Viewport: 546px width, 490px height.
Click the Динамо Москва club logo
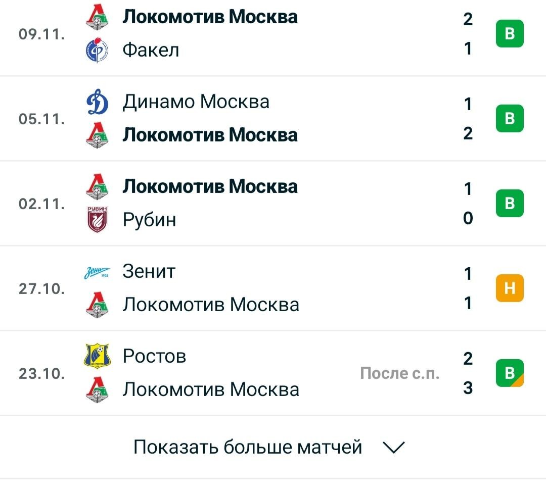[97, 102]
